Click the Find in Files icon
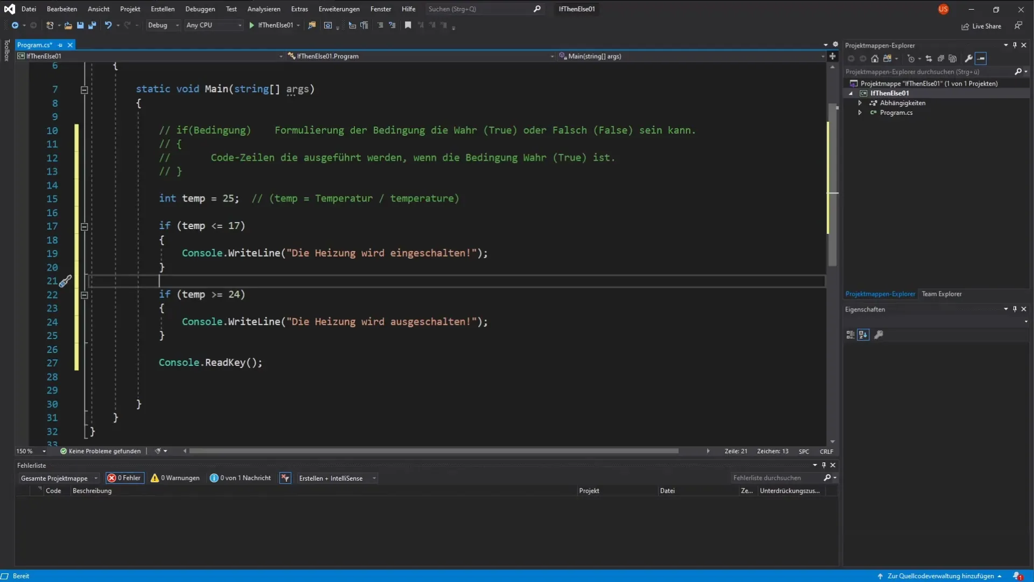This screenshot has height=582, width=1034. [312, 25]
